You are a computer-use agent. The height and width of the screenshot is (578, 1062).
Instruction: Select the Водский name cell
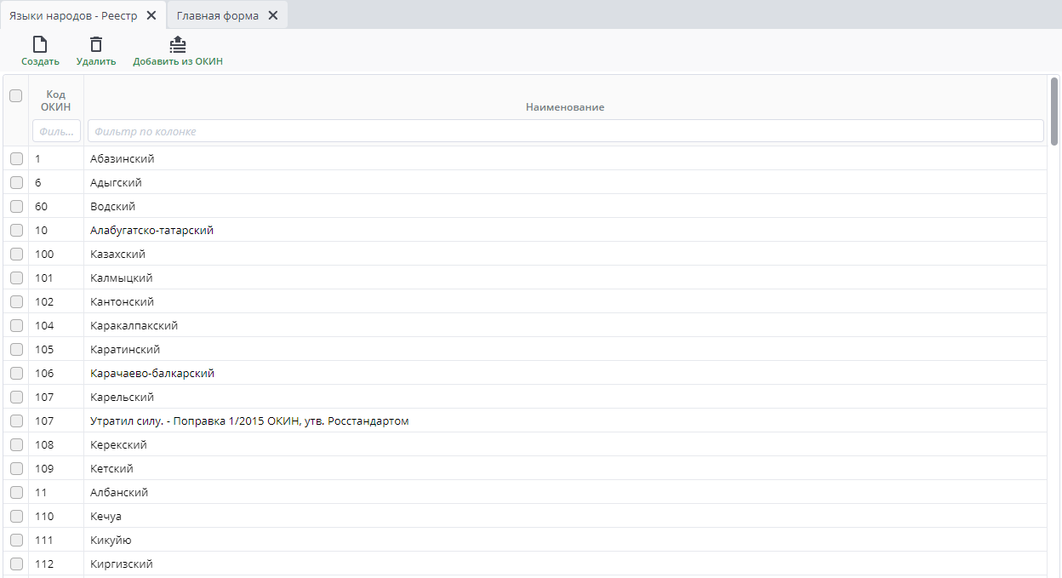[565, 206]
